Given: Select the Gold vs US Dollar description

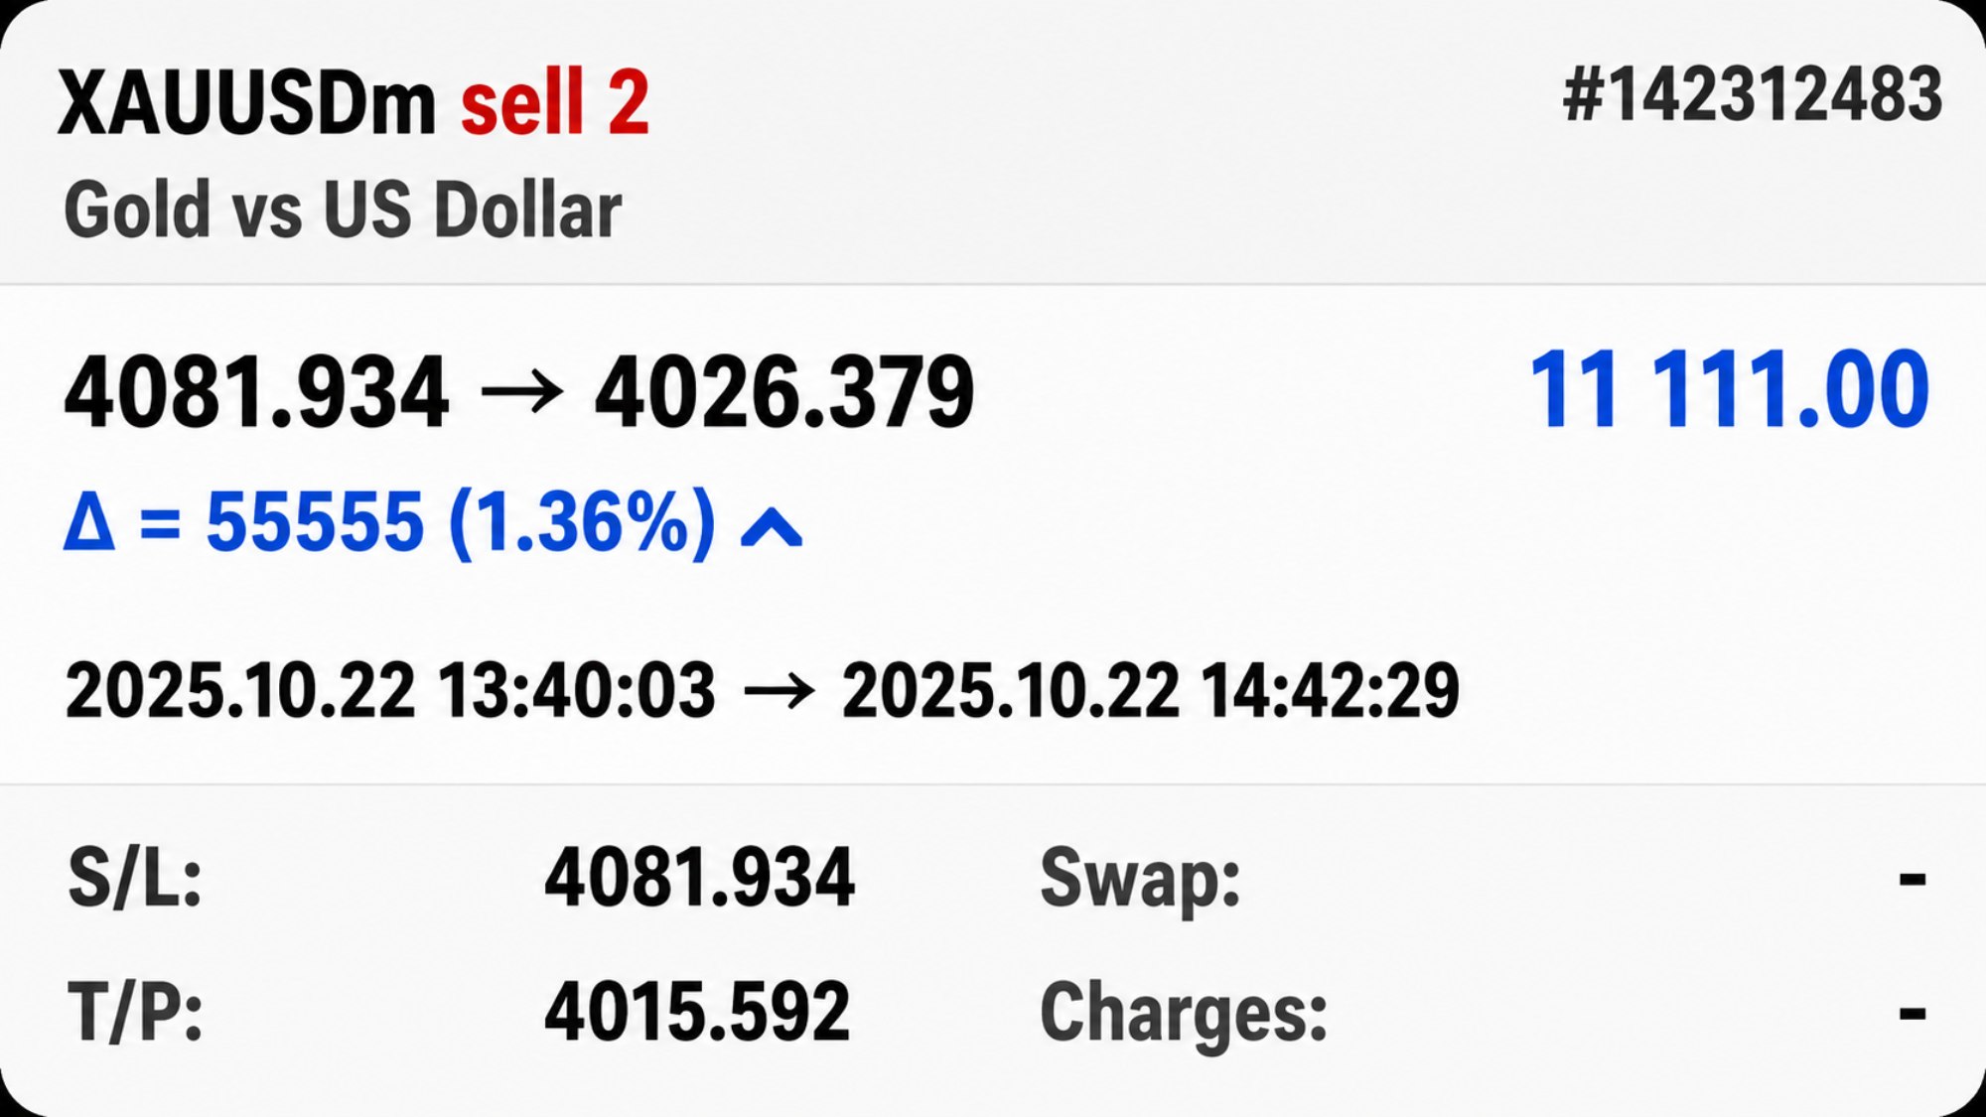Looking at the screenshot, I should coord(343,209).
